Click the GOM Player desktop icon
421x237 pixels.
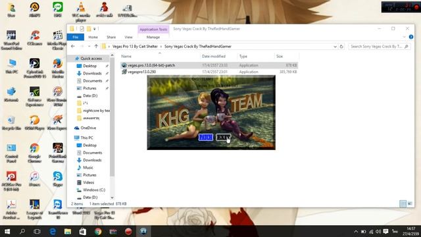tap(34, 123)
